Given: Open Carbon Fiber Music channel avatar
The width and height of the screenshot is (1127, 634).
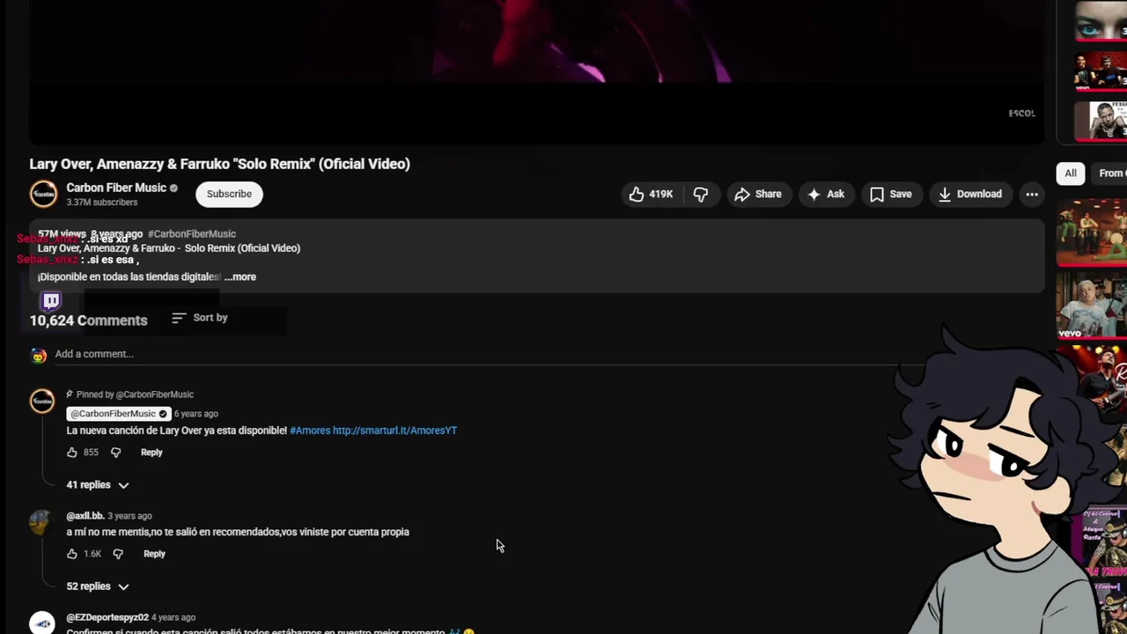Looking at the screenshot, I should coord(43,194).
